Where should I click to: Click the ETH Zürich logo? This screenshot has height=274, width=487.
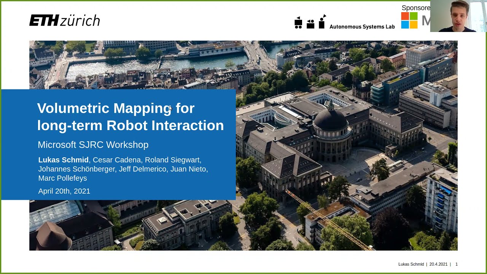[64, 21]
